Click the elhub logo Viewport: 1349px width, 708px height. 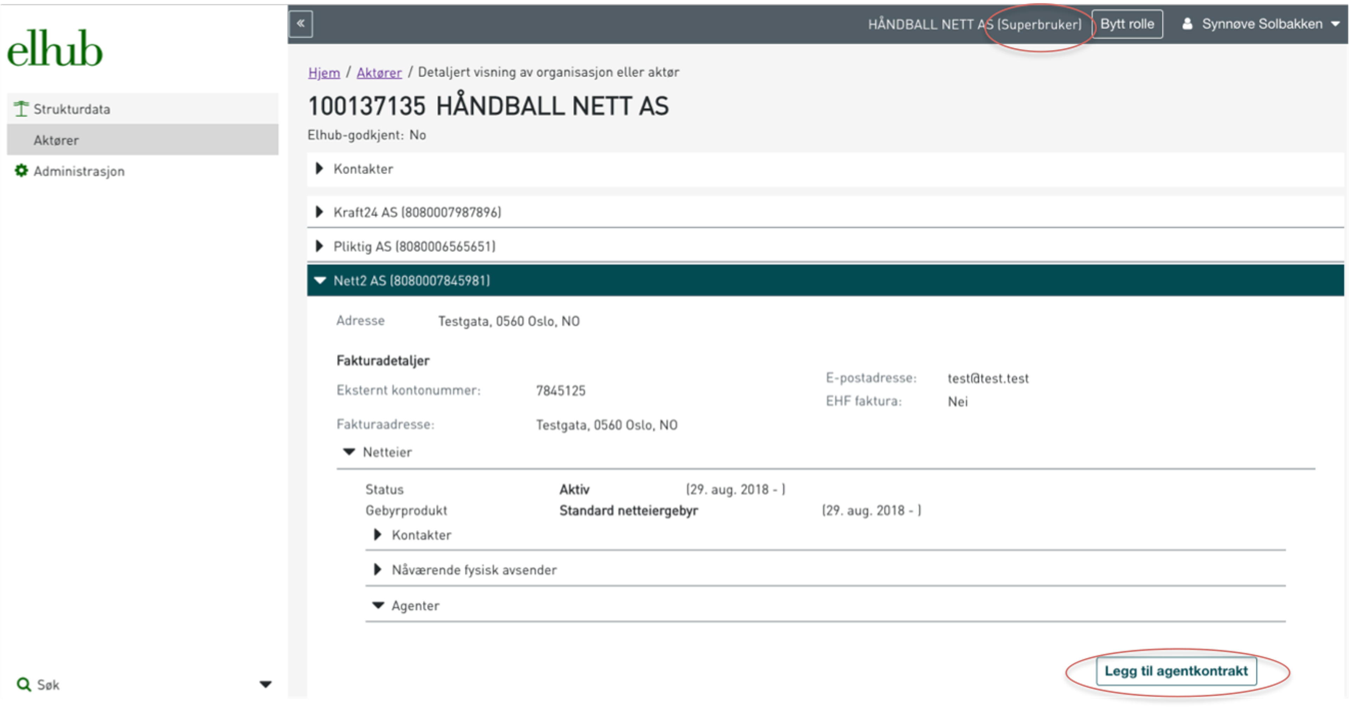point(54,49)
